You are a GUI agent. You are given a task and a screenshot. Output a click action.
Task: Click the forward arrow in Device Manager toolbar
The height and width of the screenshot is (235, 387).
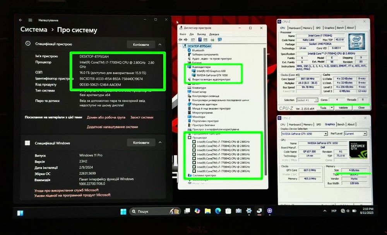[x=186, y=39]
